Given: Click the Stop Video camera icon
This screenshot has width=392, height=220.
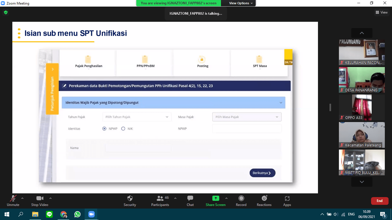Looking at the screenshot, I should pyautogui.click(x=40, y=198).
